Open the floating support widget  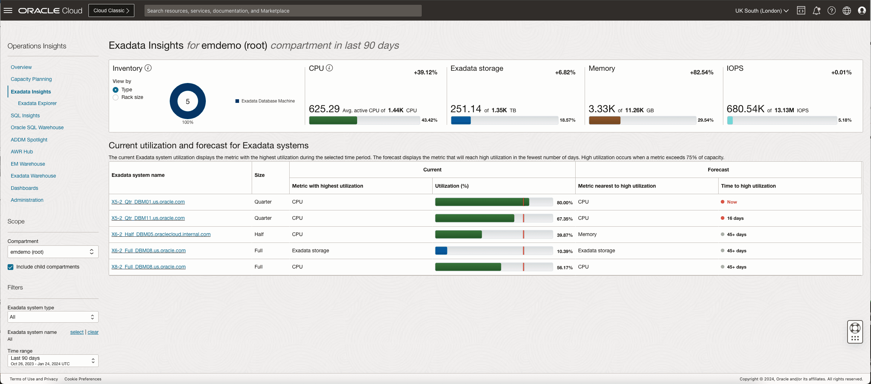854,332
